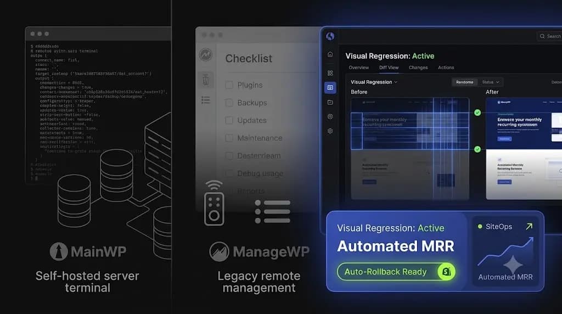562x314 pixels.
Task: Click the Randome button
Action: (x=464, y=82)
